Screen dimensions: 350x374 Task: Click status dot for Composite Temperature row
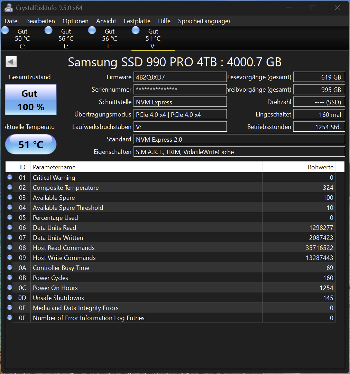(x=10, y=187)
